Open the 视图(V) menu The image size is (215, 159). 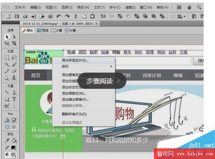[51, 7]
